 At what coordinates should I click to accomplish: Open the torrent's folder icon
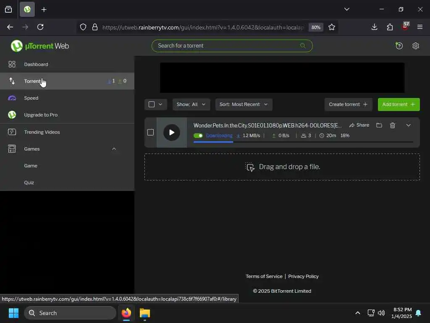pos(379,125)
